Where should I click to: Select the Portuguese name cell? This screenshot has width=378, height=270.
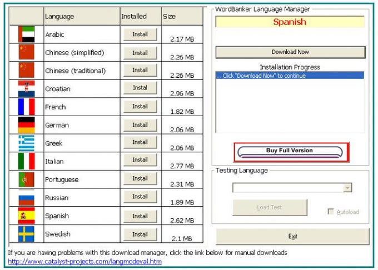82,179
